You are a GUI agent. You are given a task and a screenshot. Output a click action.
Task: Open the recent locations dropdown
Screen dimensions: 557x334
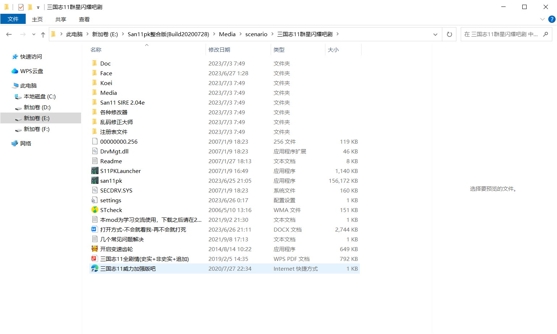point(34,34)
